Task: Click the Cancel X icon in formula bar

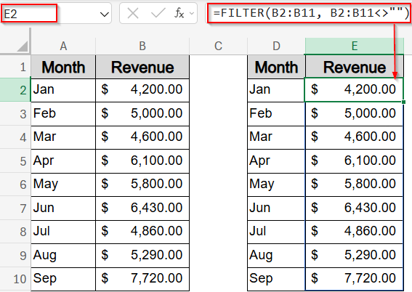Action: [x=133, y=13]
